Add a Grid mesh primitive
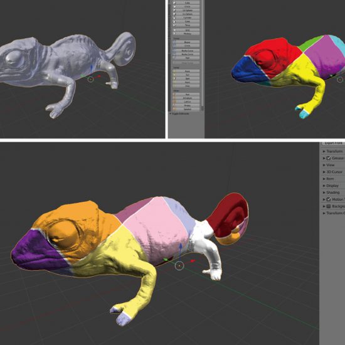The height and width of the screenshot is (345, 345). pyautogui.click(x=186, y=30)
